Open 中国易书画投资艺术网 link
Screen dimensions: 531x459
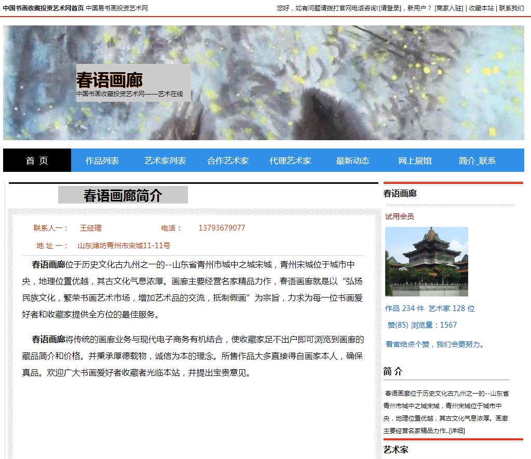pos(117,8)
